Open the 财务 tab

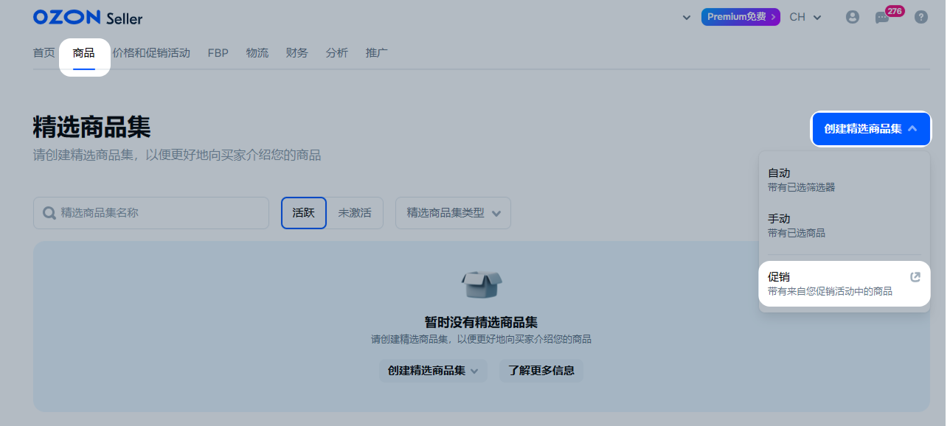pyautogui.click(x=297, y=53)
